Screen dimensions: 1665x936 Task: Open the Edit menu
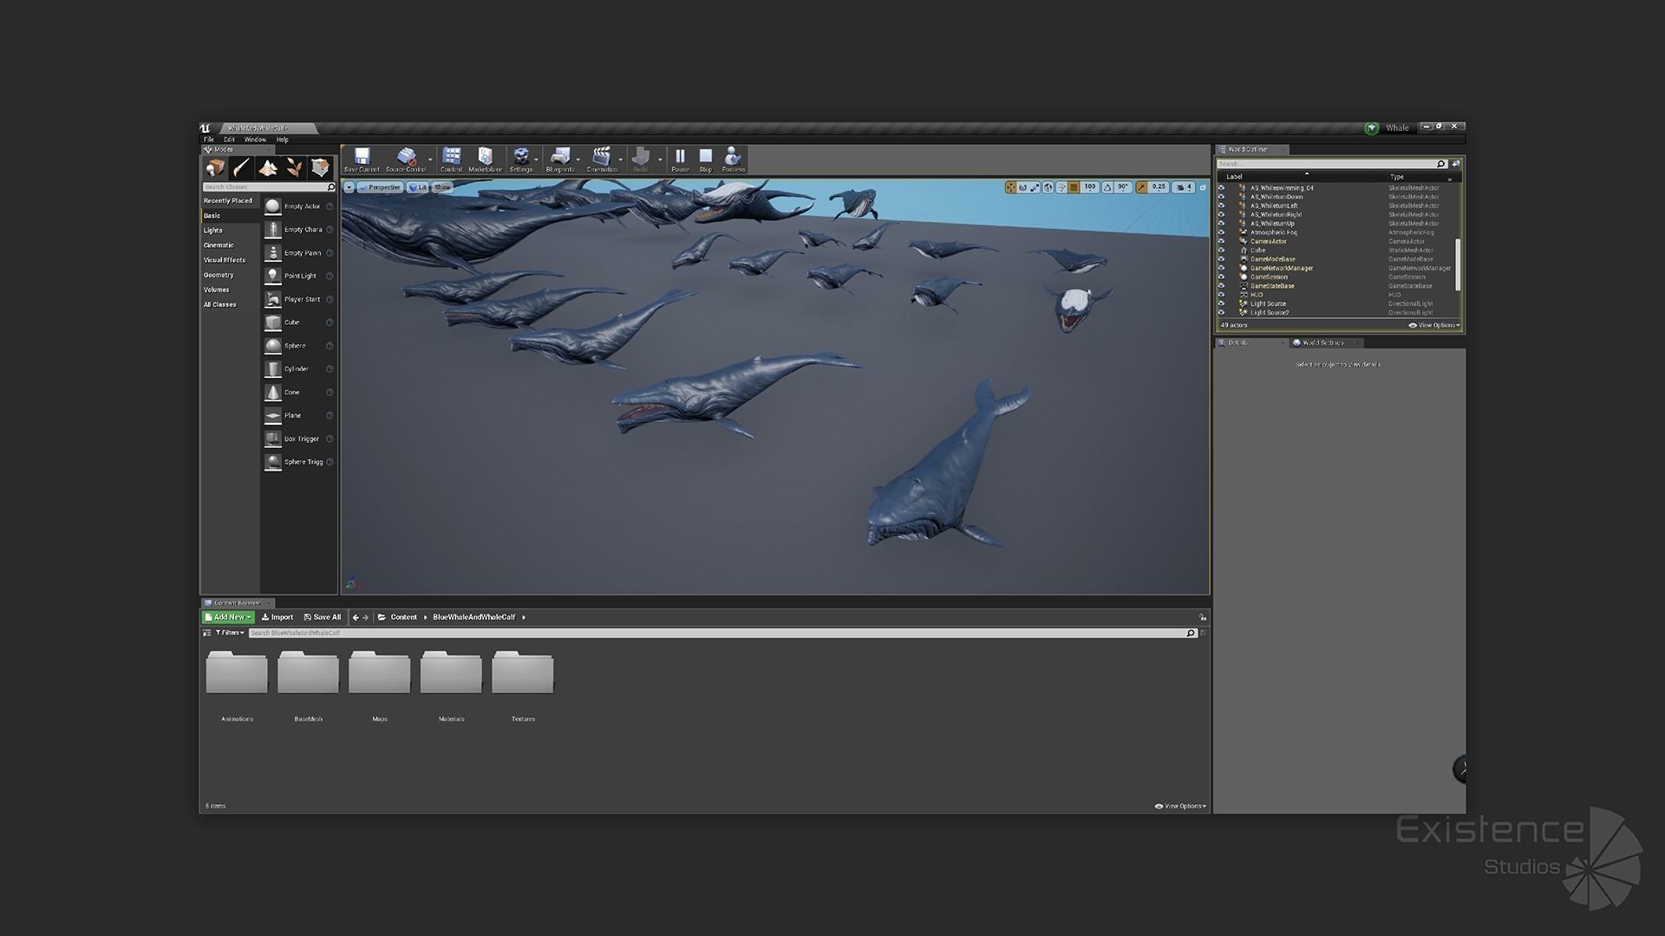click(230, 140)
